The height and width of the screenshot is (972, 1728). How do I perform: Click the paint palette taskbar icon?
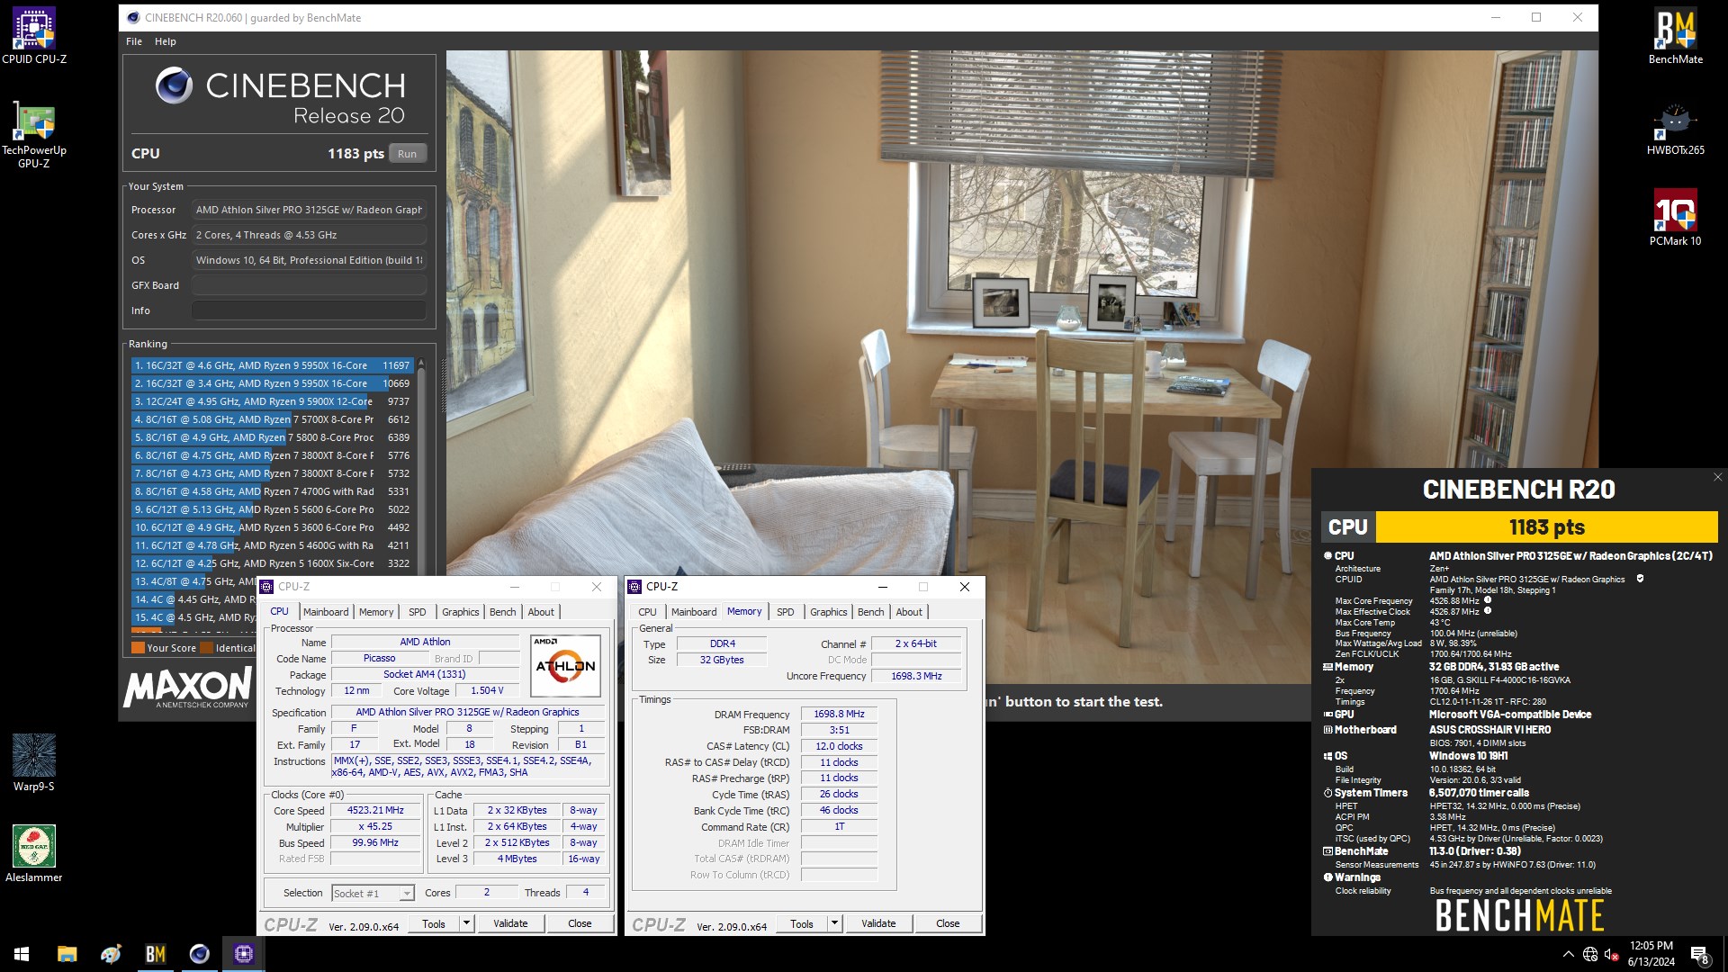(x=112, y=954)
